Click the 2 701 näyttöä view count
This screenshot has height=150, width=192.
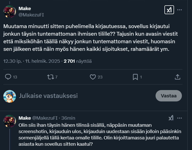[78, 61]
